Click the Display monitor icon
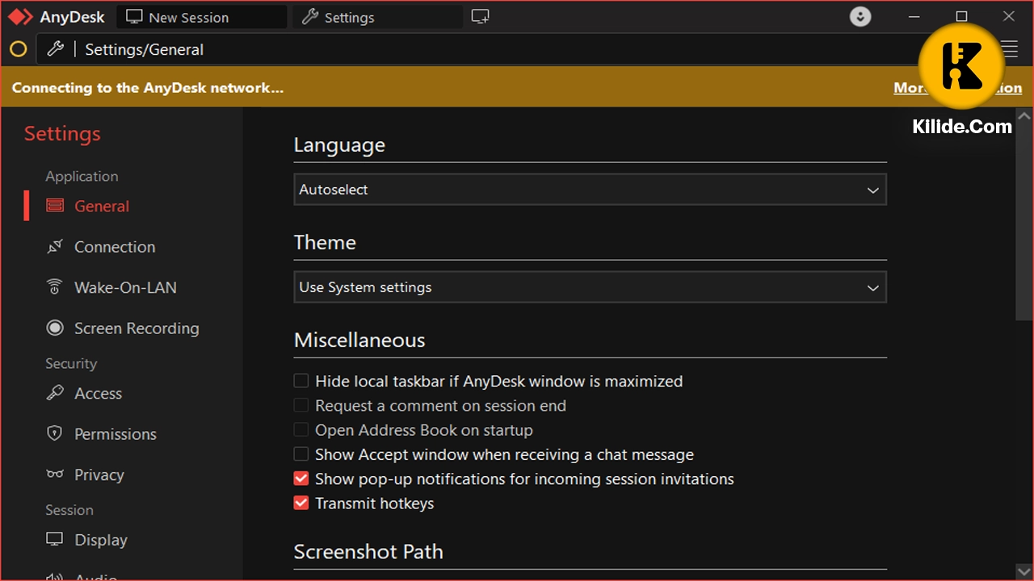1034x581 pixels. click(55, 539)
